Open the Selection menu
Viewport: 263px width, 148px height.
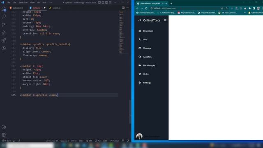tap(23, 2)
